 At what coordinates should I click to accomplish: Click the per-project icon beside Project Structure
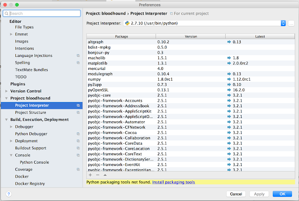(x=78, y=112)
